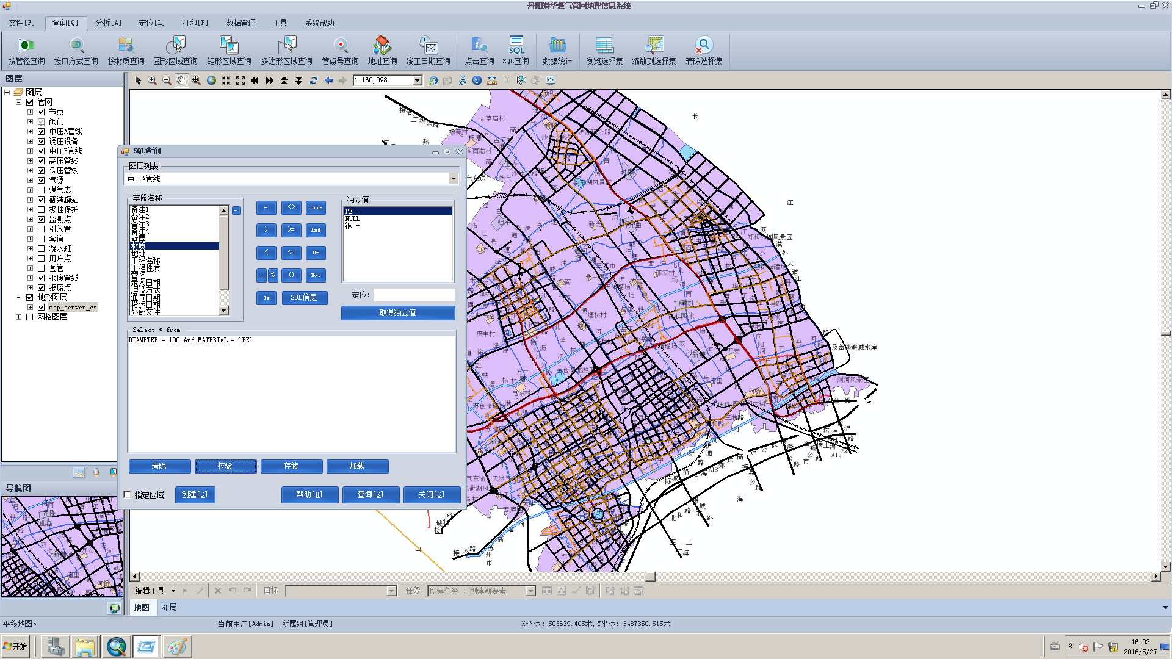Toggle the 调压设备 layer checkbox

(x=42, y=142)
